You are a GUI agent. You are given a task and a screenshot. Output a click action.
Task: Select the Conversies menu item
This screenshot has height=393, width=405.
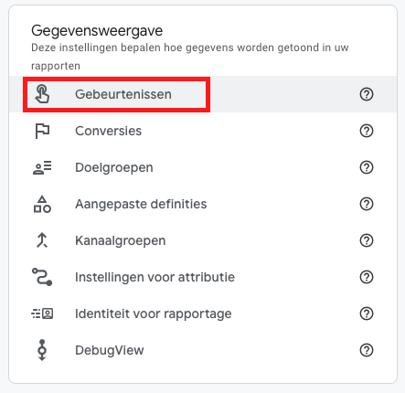coord(203,131)
